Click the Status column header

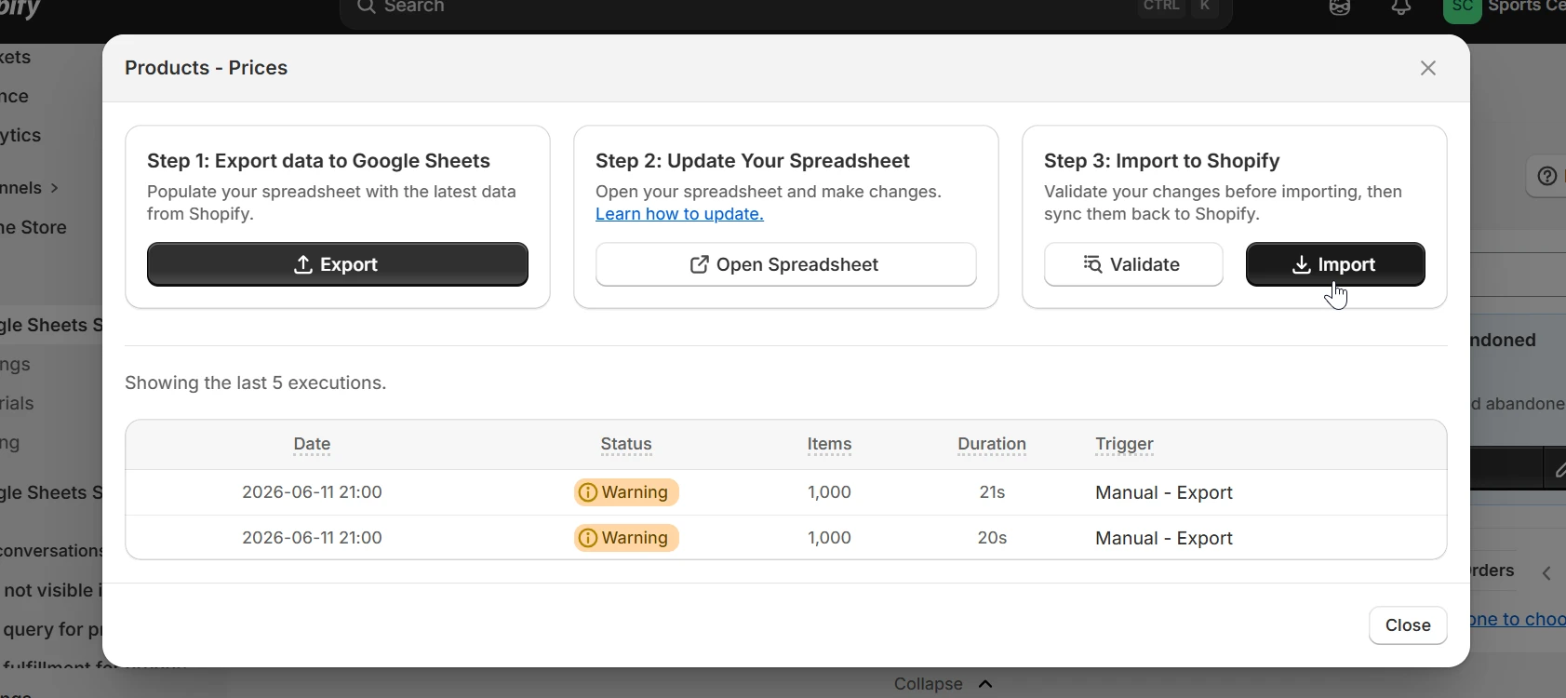click(x=626, y=445)
